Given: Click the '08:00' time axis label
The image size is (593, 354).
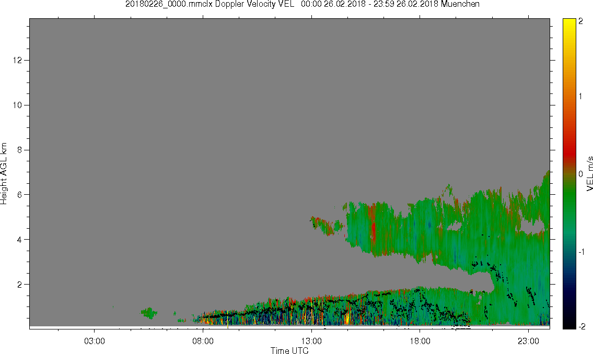Looking at the screenshot, I should (203, 341).
